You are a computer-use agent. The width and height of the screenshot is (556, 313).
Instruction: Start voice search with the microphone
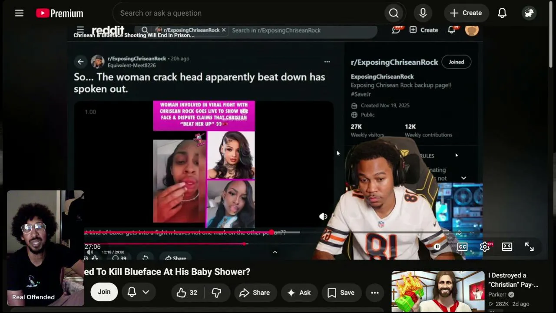click(x=423, y=13)
